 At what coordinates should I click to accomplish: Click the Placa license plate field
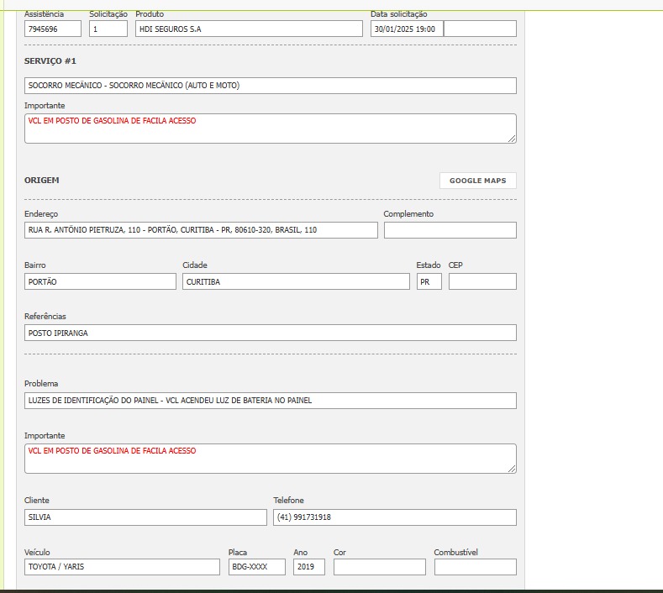[256, 567]
